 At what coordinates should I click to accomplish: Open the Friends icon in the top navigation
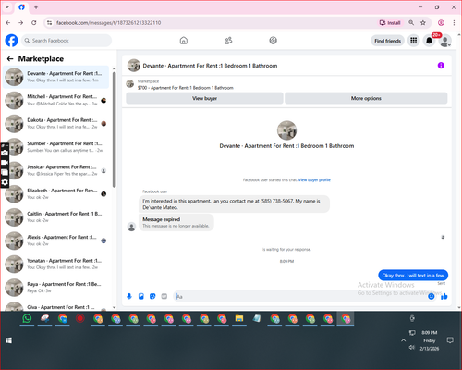pos(228,41)
